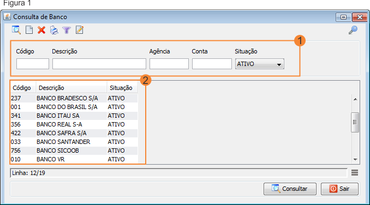Delete record using the red X icon

click(x=41, y=30)
